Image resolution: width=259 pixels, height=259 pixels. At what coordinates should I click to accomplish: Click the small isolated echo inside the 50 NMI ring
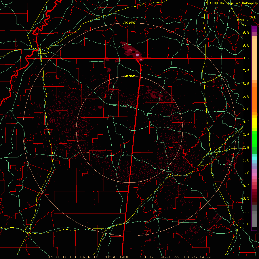[x=100, y=107]
